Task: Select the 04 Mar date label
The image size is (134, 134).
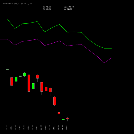Action: coord(62,128)
